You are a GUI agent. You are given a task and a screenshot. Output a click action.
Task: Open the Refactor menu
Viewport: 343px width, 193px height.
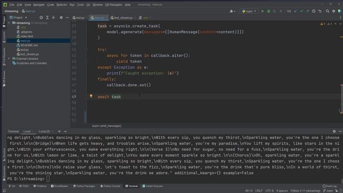tap(62, 5)
